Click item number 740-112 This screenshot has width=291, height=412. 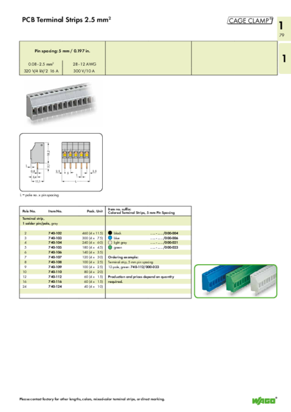coord(55,276)
